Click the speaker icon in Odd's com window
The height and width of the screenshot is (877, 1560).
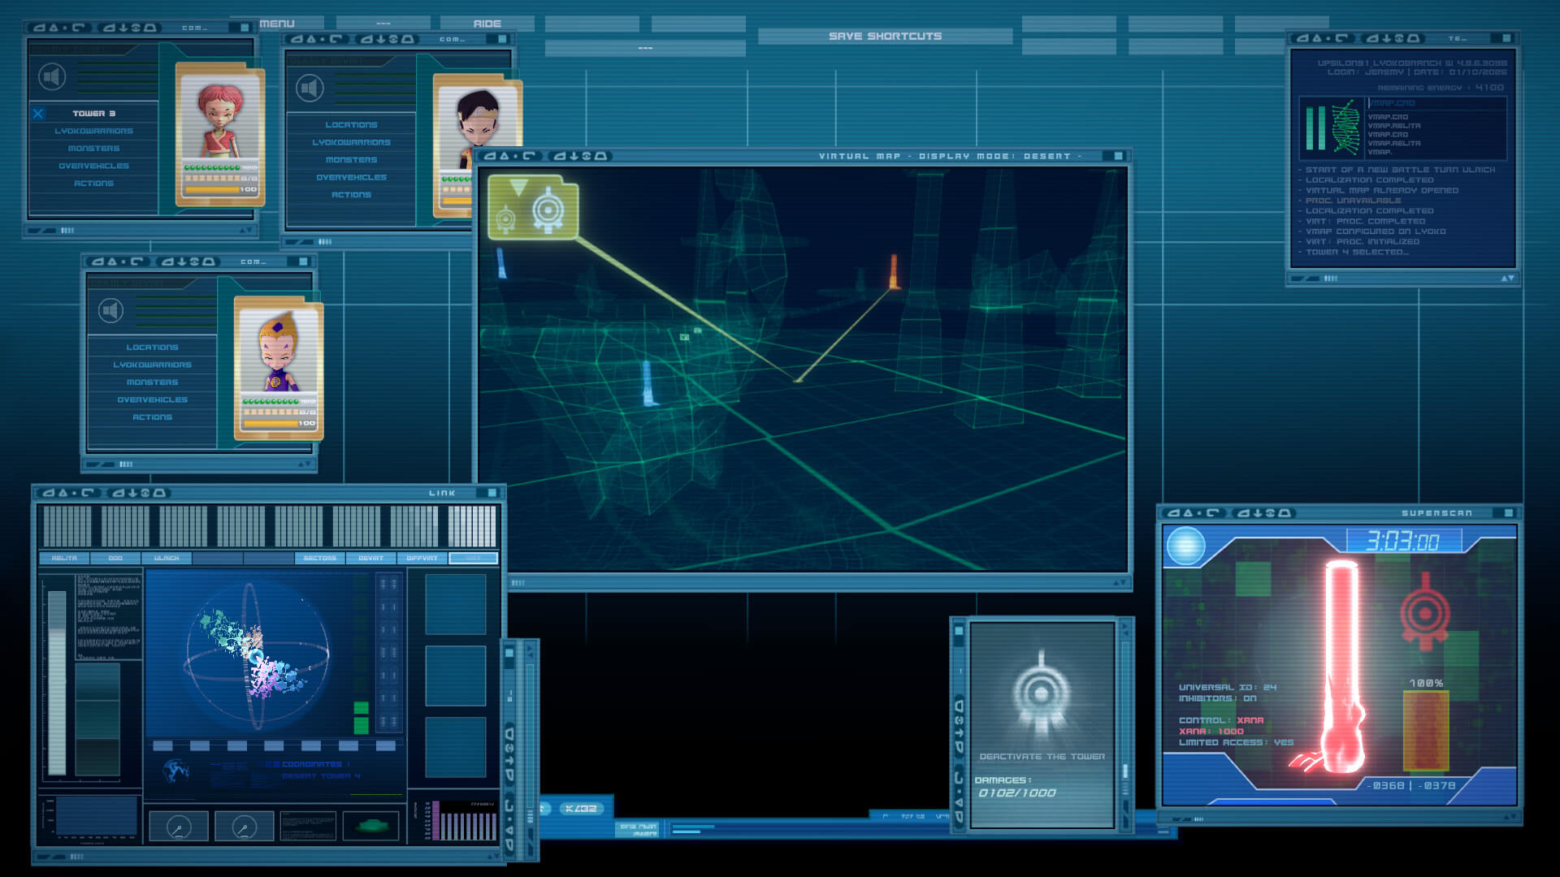tap(111, 310)
